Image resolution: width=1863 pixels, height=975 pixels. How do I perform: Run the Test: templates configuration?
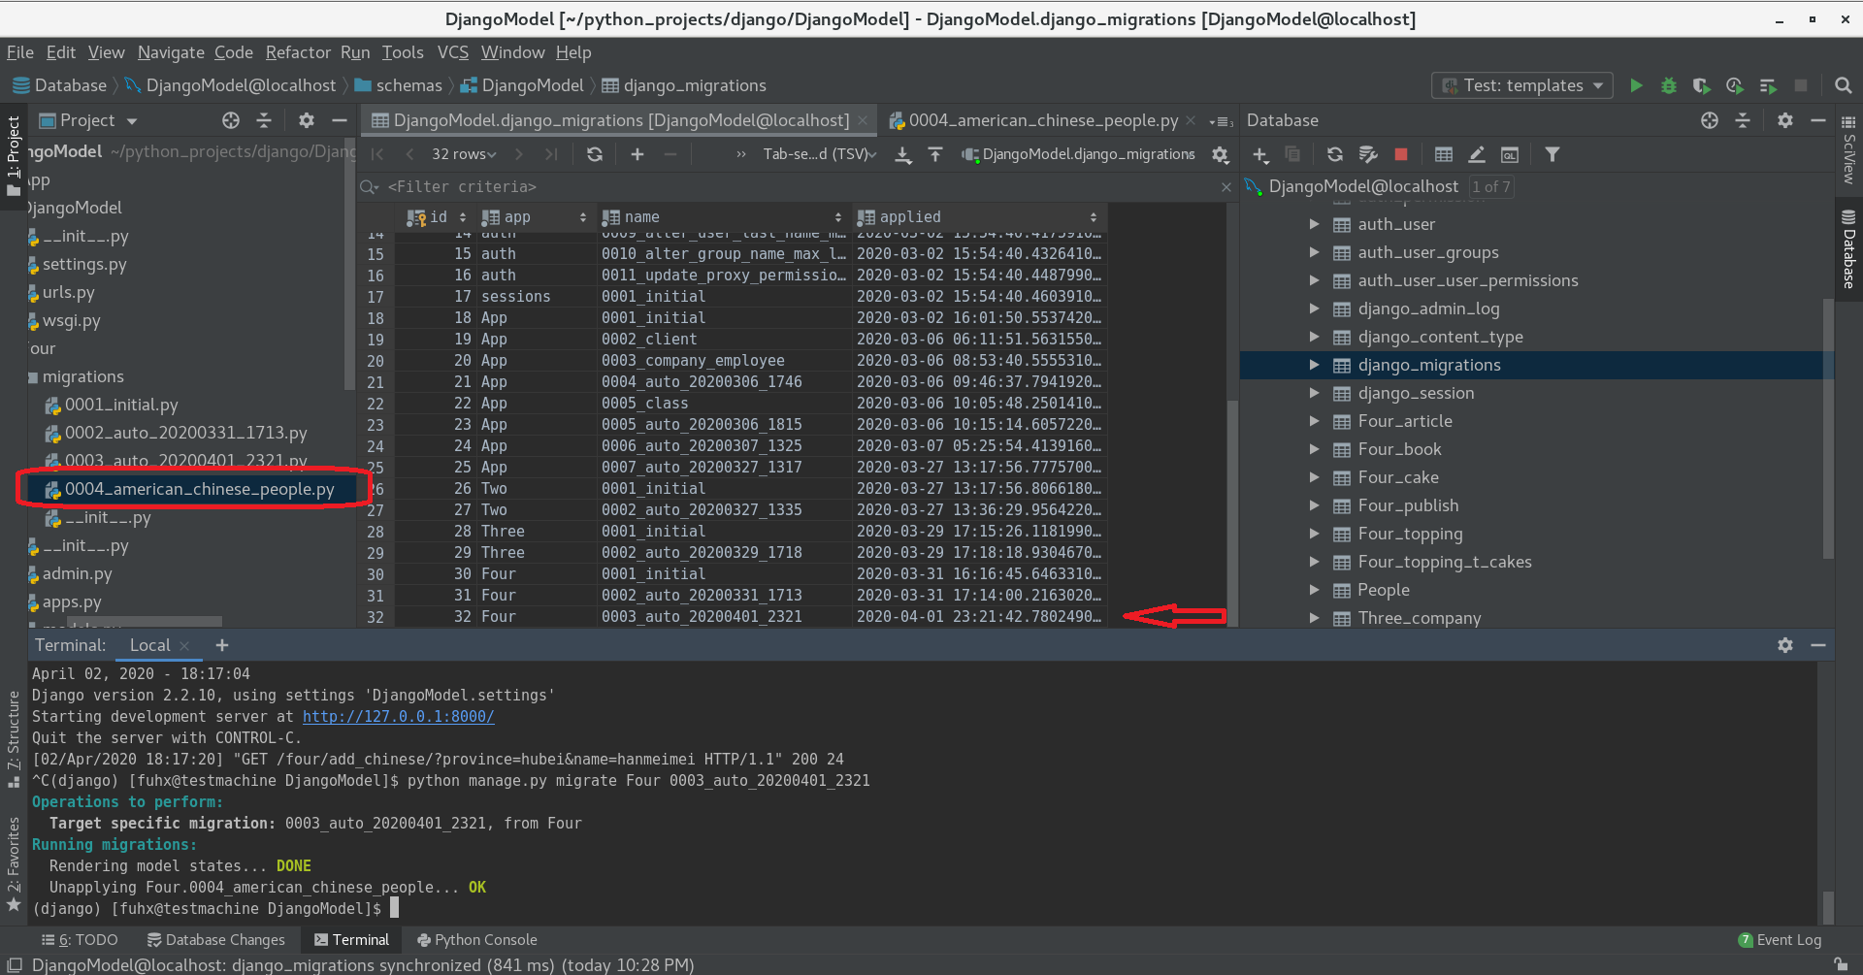[1636, 85]
